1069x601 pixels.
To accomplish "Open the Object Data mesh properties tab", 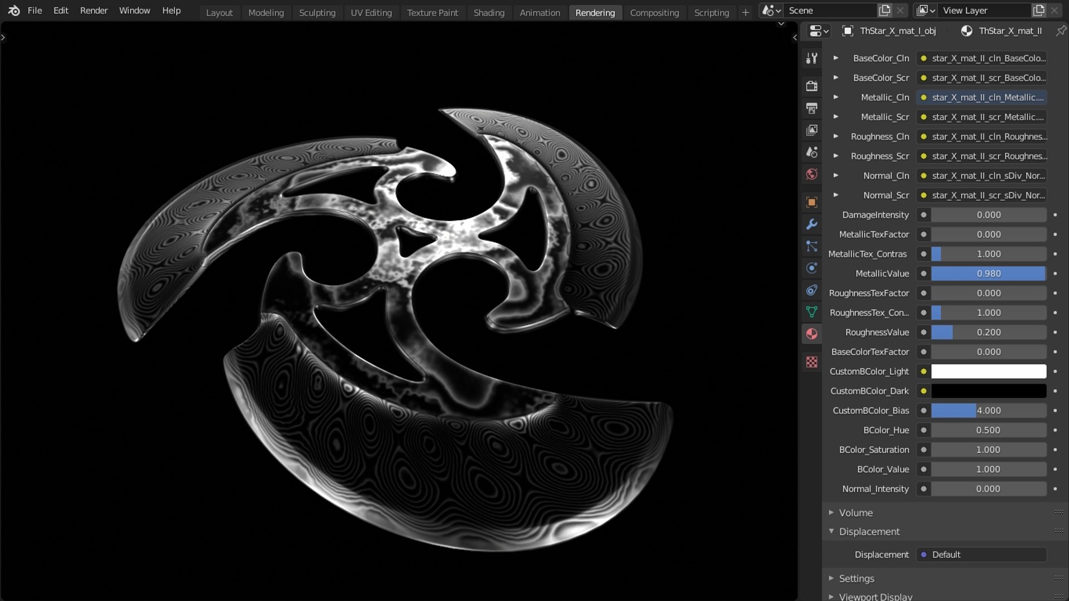I will (812, 312).
